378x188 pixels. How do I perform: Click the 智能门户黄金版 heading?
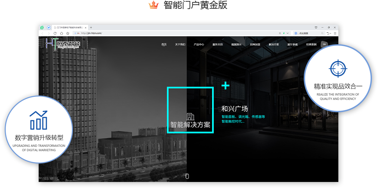click(x=195, y=5)
